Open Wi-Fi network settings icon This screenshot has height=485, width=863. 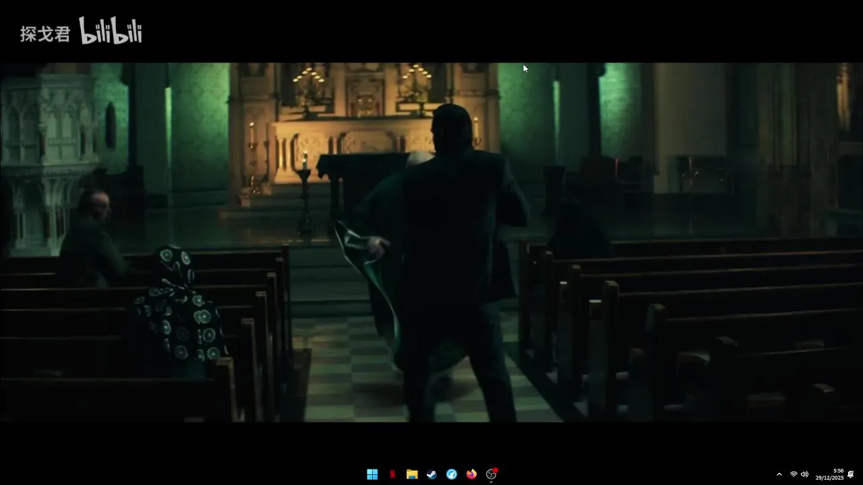pos(794,474)
